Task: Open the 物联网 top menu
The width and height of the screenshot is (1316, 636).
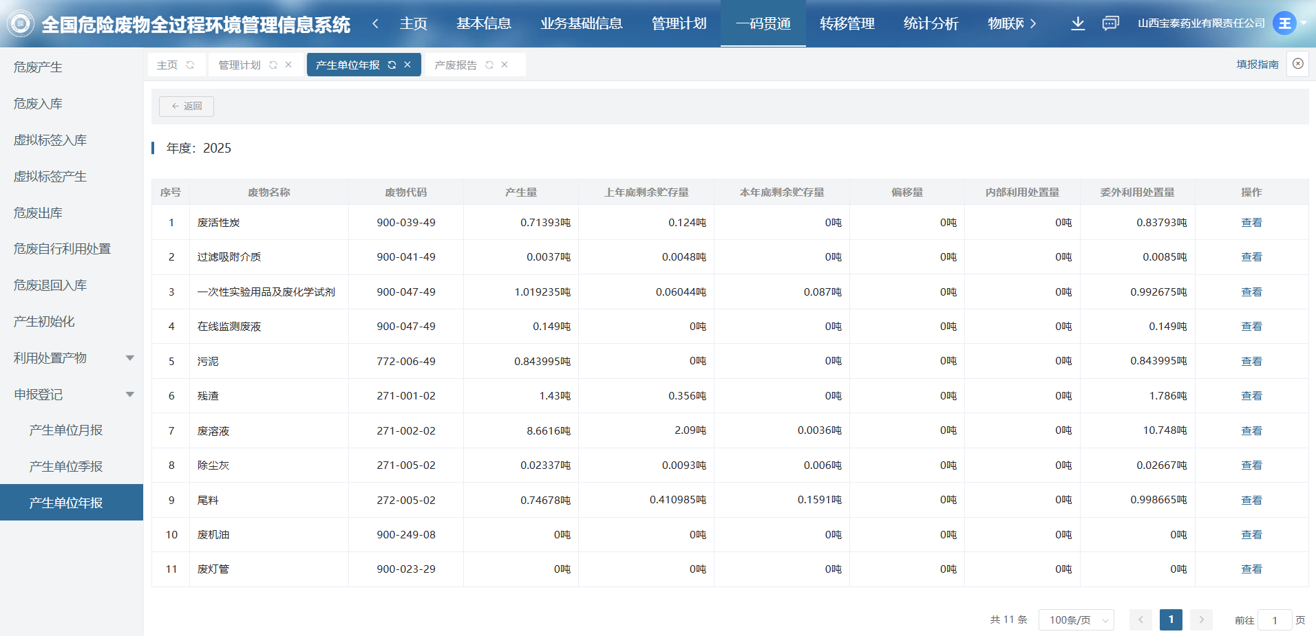Action: click(x=1006, y=23)
